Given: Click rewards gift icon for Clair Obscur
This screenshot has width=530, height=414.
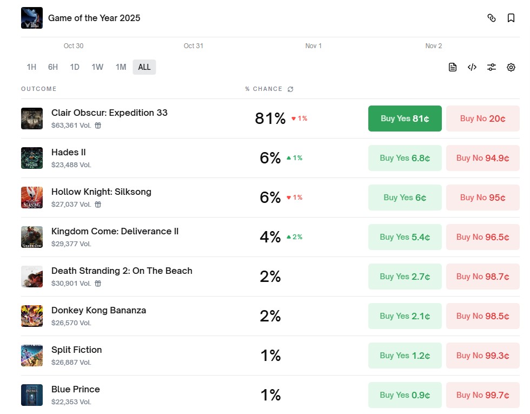Looking at the screenshot, I should tap(98, 126).
